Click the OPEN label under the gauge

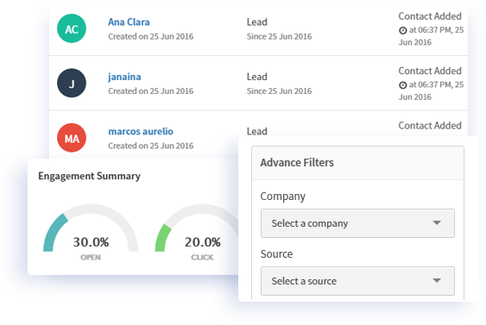coord(91,258)
